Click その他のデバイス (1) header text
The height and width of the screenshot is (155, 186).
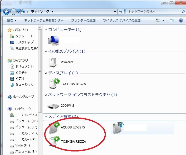pos(67,51)
